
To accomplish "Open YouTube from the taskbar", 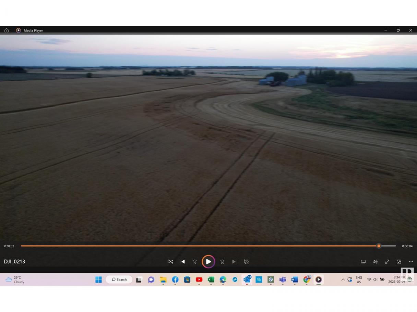I will (x=199, y=280).
